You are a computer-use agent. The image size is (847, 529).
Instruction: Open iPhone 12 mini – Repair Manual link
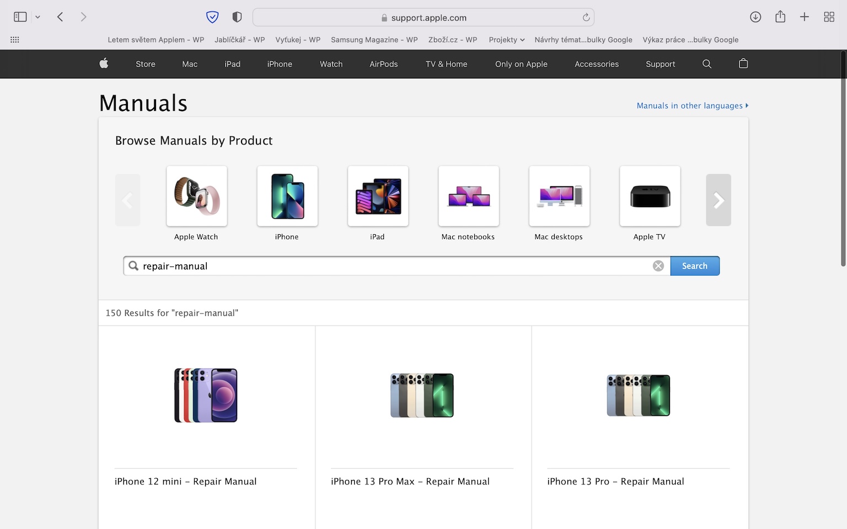[186, 482]
